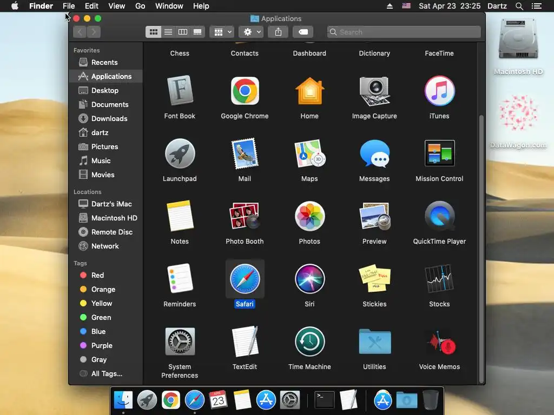The width and height of the screenshot is (554, 415).
Task: Select the iTunes icon
Action: 439,91
